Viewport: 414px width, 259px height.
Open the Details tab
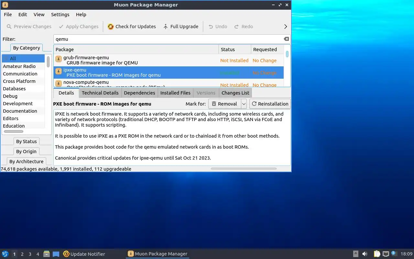click(66, 93)
